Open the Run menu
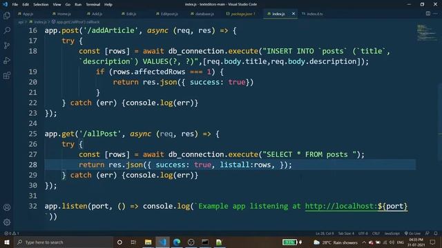The height and width of the screenshot is (248, 442). point(78,5)
